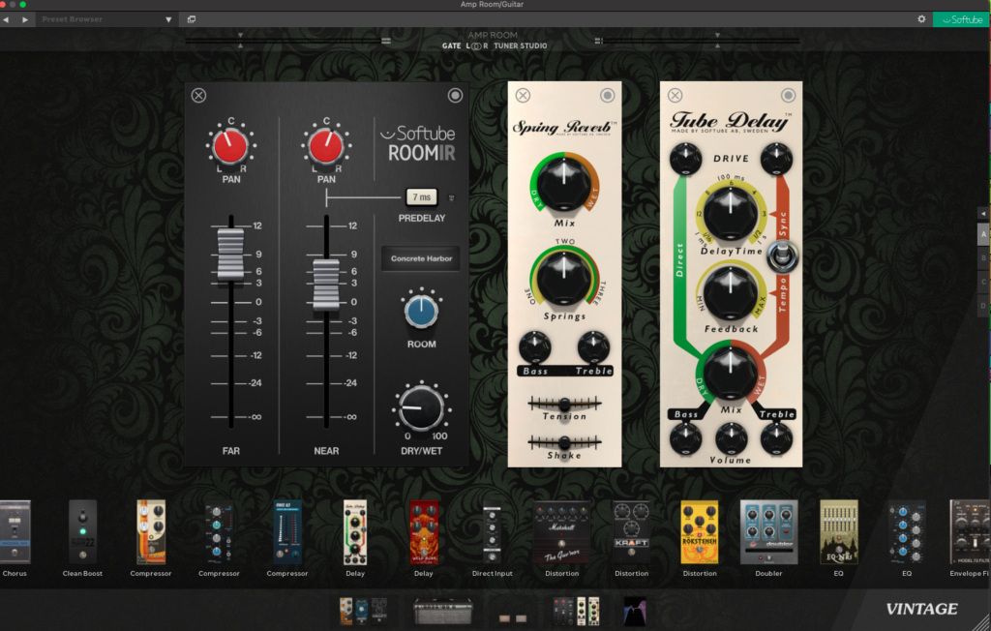Pick the Doubler pedal from browser
This screenshot has height=631, width=991.
(768, 531)
